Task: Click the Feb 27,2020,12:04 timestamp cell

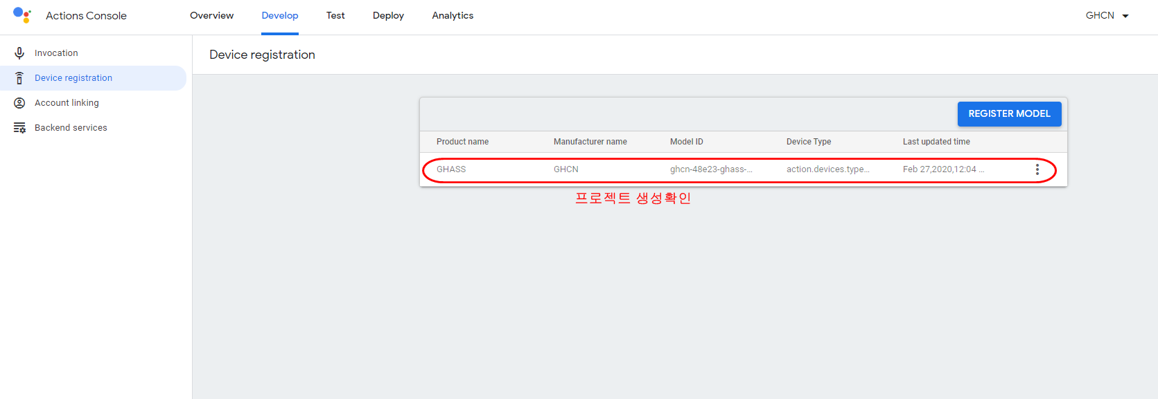Action: [x=943, y=169]
